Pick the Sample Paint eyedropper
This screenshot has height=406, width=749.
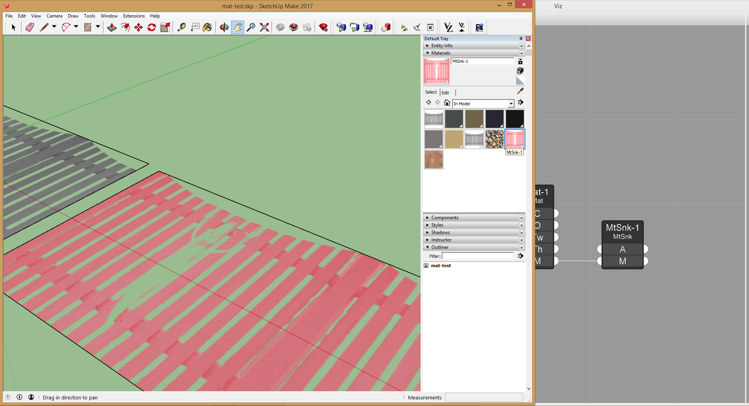coord(520,91)
